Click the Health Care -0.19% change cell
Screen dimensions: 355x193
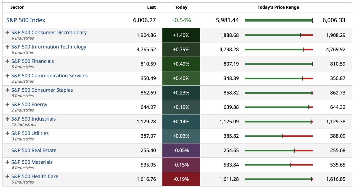181,179
